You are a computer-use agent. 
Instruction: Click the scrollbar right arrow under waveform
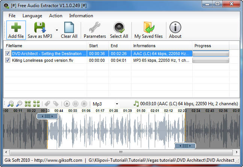237,152
